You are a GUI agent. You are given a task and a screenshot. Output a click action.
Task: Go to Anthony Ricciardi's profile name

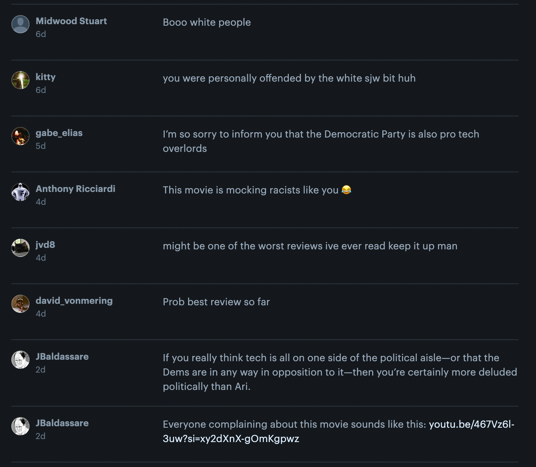[75, 189]
